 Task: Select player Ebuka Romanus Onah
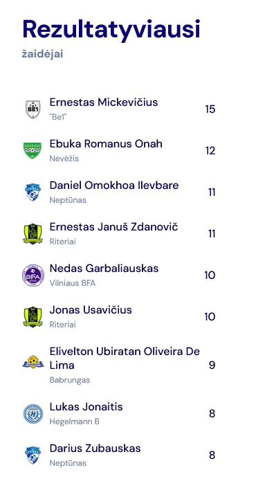tap(106, 144)
